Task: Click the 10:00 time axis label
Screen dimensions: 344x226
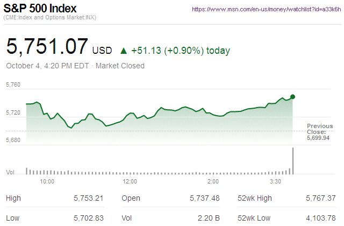Action: click(x=47, y=181)
